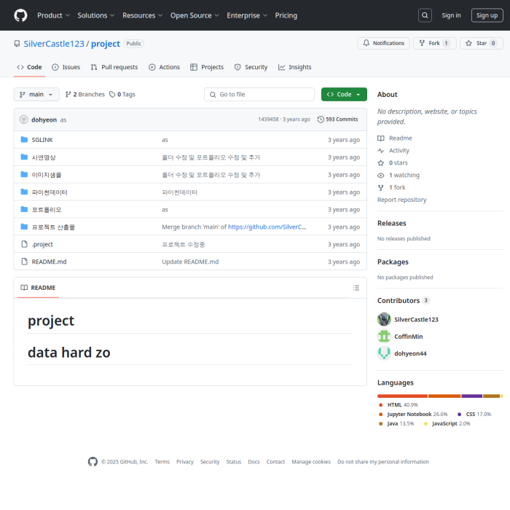Click the fork icon in Fork button
The width and height of the screenshot is (510, 510).
[x=422, y=43]
